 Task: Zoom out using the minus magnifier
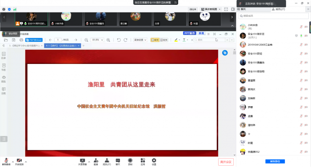click(x=86, y=40)
